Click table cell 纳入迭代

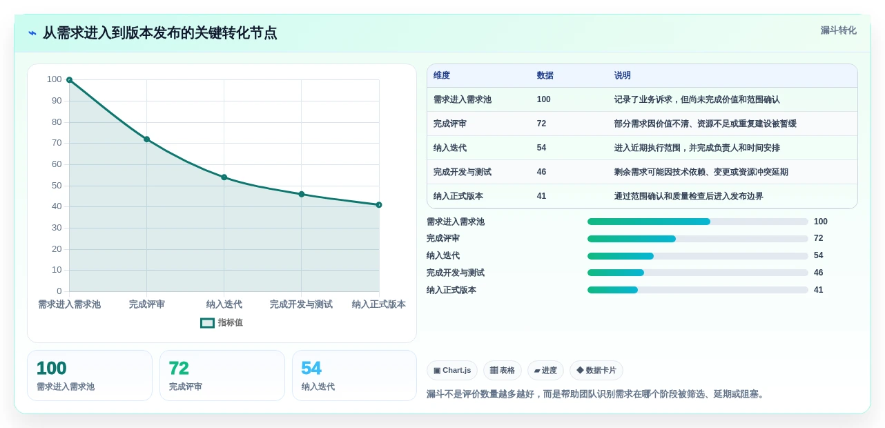click(x=450, y=148)
